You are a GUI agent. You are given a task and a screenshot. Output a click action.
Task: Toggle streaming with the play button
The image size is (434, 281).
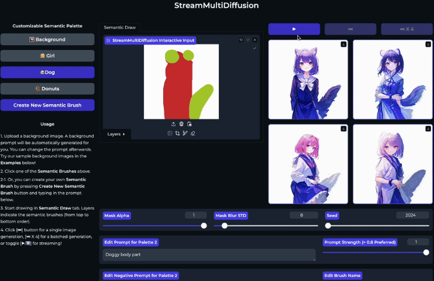tap(294, 29)
